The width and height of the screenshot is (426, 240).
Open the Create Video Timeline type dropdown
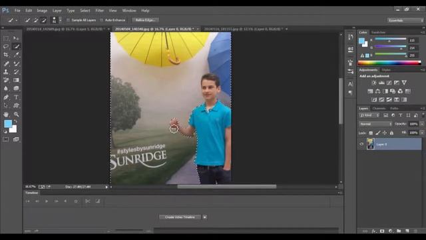pos(204,217)
